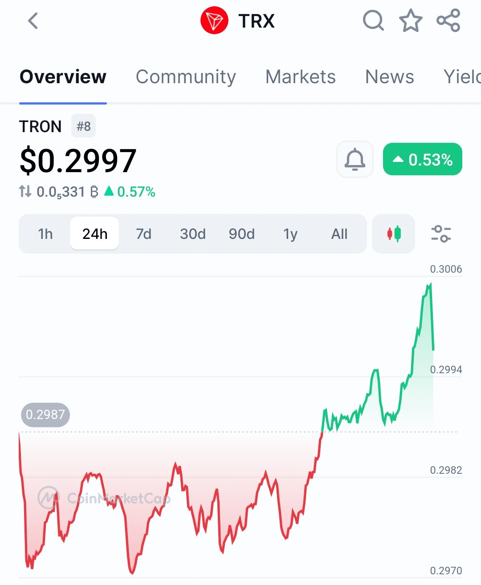Viewport: 481px width, 585px height.
Task: Open the Overview tab
Action: pos(63,77)
